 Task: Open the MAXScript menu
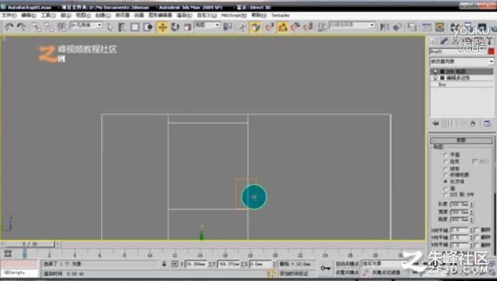click(234, 15)
